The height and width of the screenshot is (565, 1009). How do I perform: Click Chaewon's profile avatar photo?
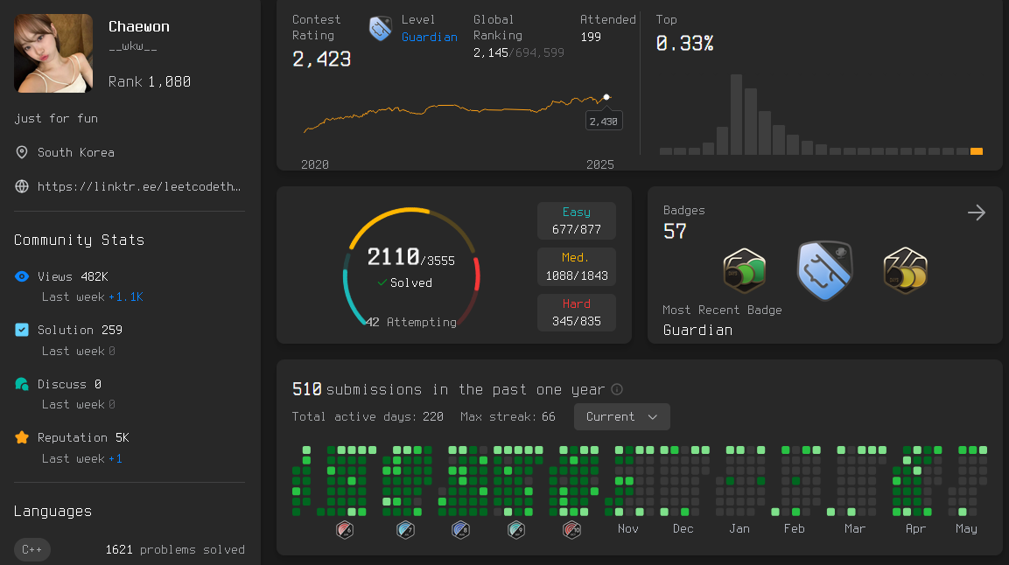(x=53, y=53)
